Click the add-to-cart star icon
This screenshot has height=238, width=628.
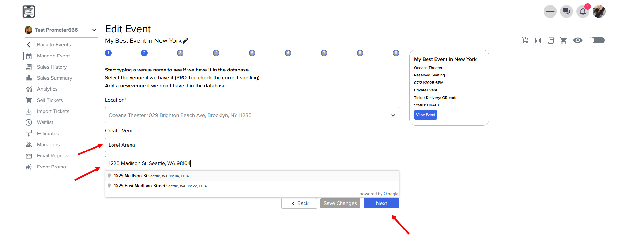(525, 40)
